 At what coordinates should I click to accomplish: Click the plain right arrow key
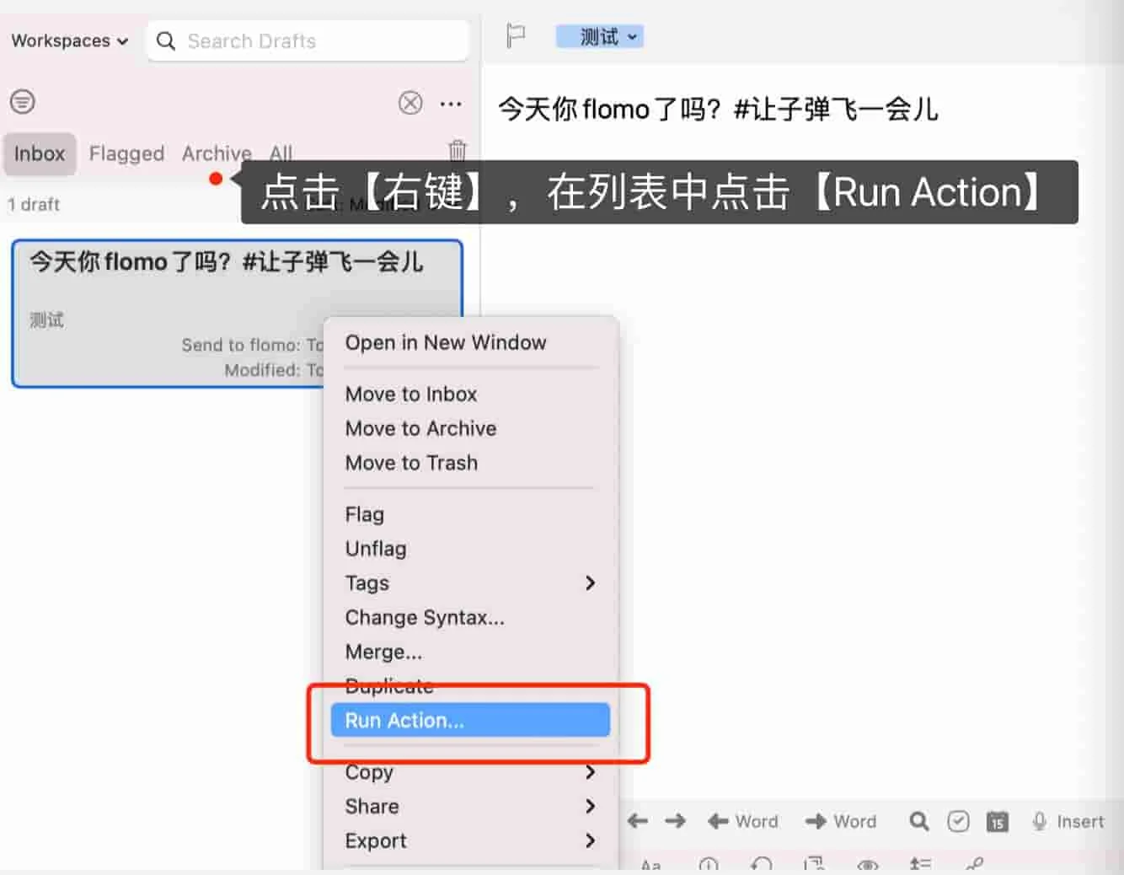pos(675,821)
